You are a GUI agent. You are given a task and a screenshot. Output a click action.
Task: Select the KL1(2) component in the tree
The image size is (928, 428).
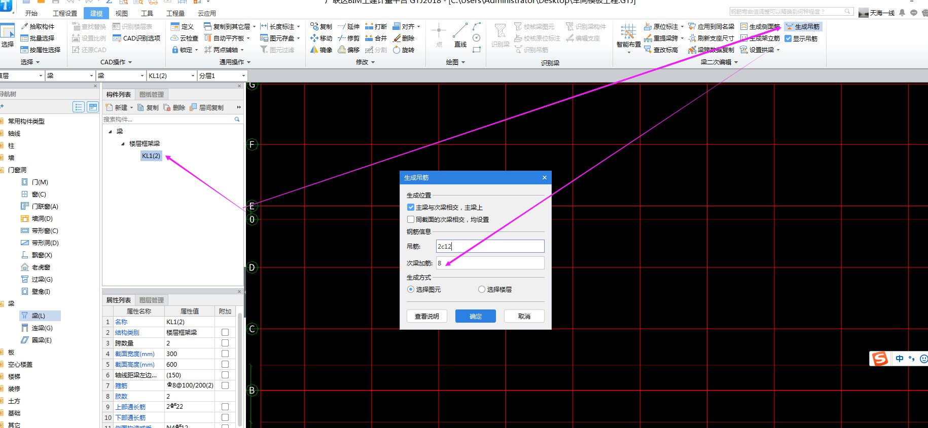151,156
